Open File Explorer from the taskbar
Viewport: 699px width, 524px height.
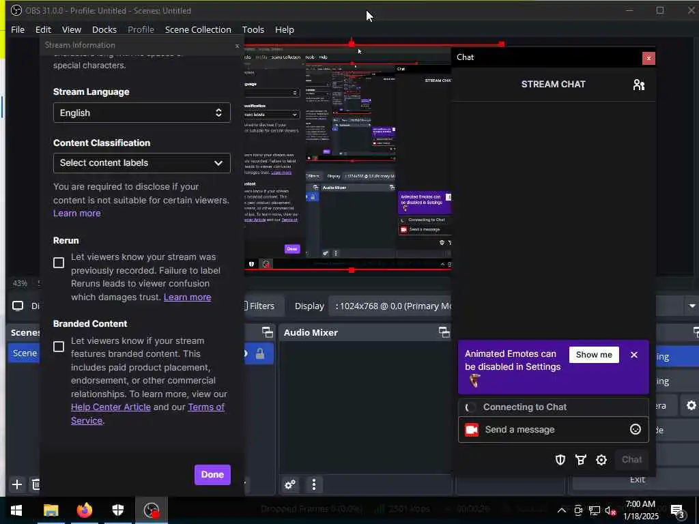51,510
